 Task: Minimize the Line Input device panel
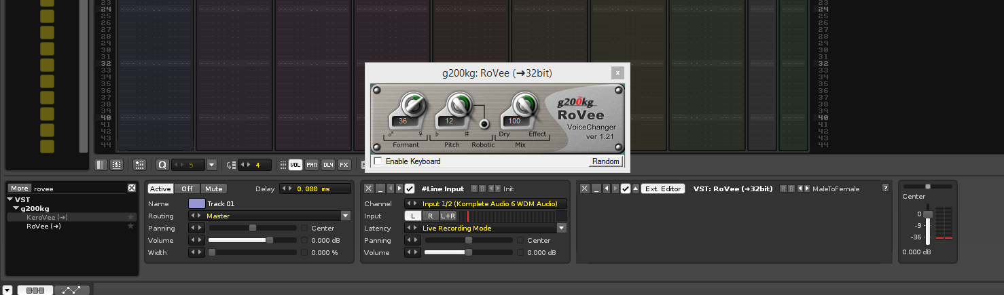tap(380, 189)
